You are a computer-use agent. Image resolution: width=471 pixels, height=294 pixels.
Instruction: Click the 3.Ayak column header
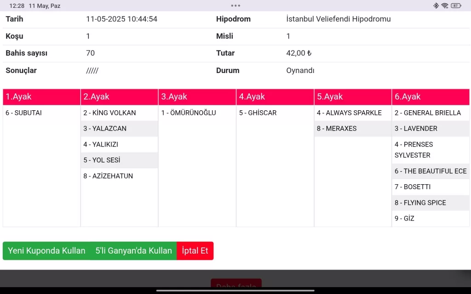click(197, 97)
